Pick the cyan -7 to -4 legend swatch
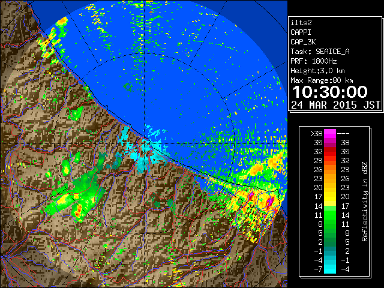 click(330, 269)
